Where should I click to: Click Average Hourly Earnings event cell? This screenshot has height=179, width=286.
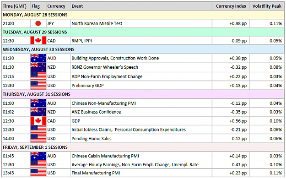click(141, 165)
